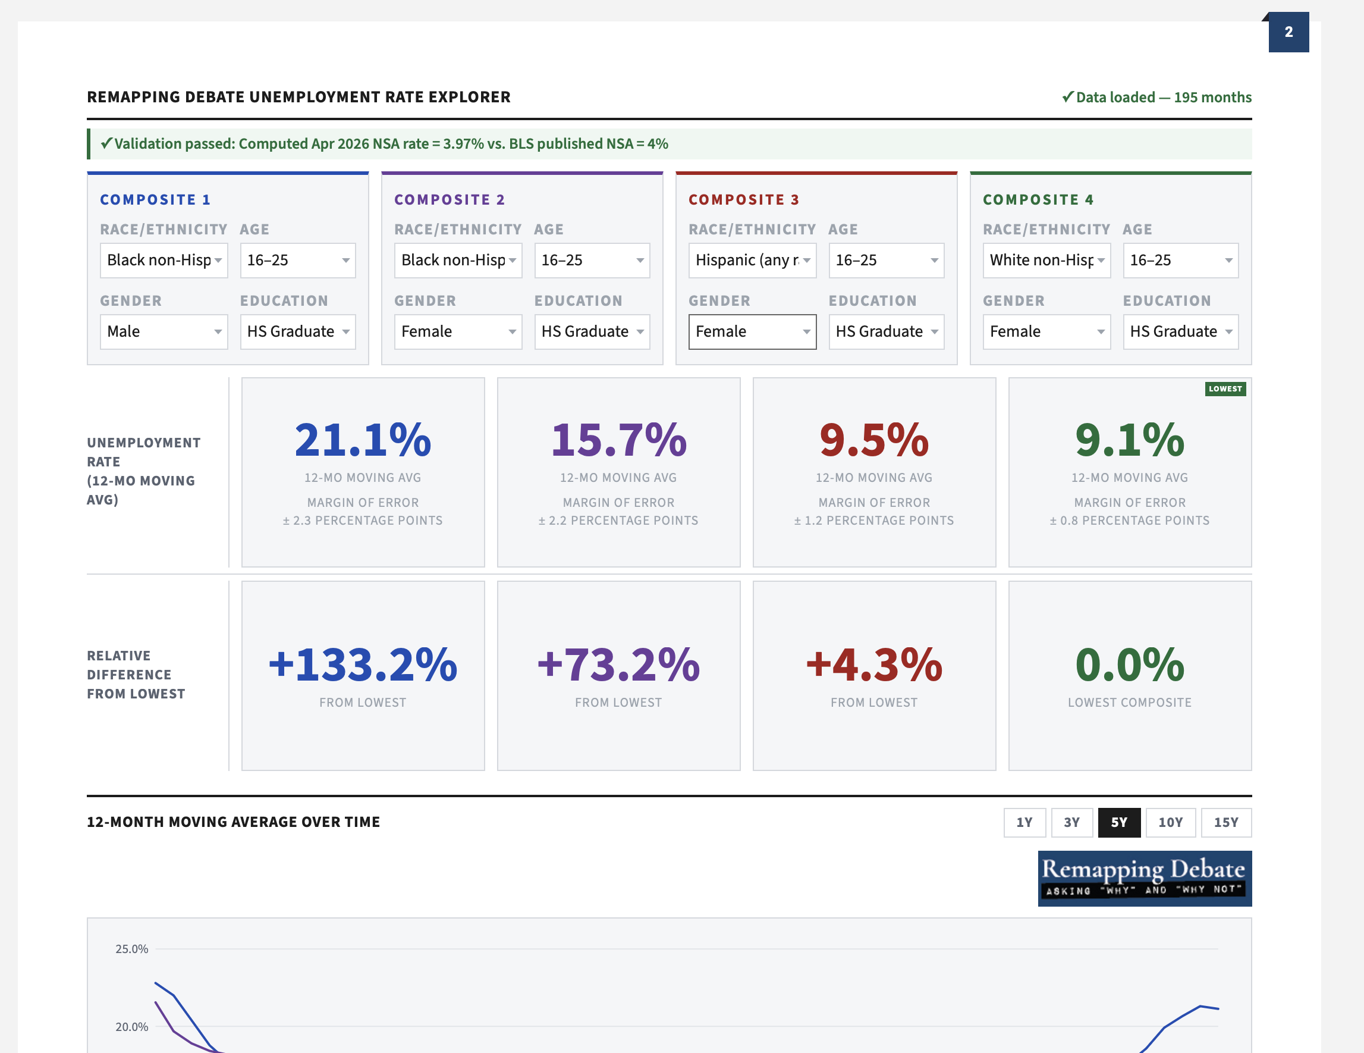The image size is (1364, 1053).
Task: Open Composite 3 Gender dropdown
Action: click(x=752, y=331)
